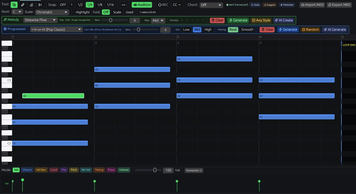Generate a chord progression
Image resolution: width=356 pixels, height=194 pixels.
pos(288,29)
